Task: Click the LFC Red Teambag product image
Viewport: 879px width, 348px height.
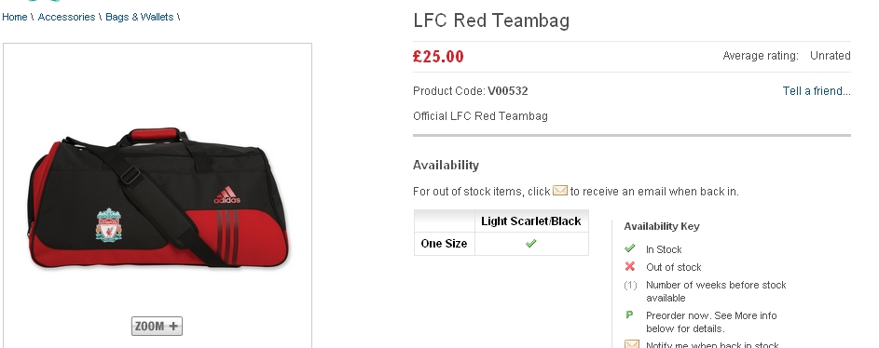Action: pos(158,197)
